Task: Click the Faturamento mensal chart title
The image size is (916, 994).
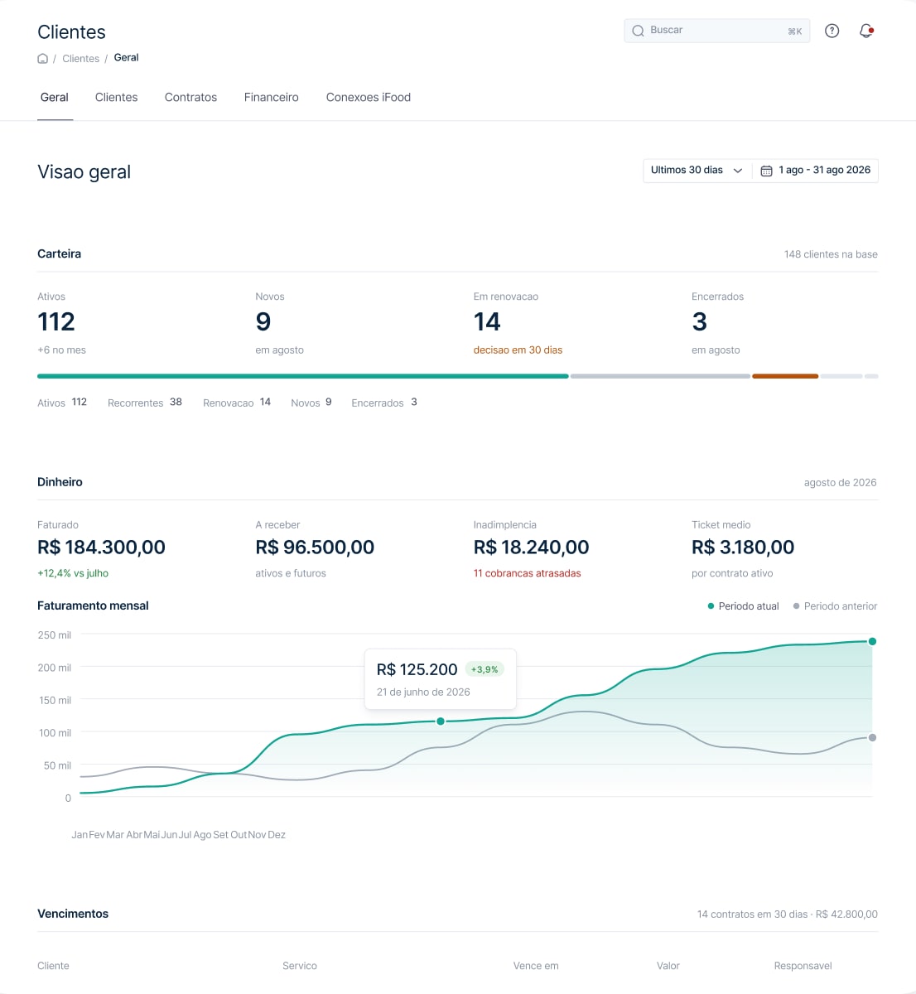Action: 93,606
